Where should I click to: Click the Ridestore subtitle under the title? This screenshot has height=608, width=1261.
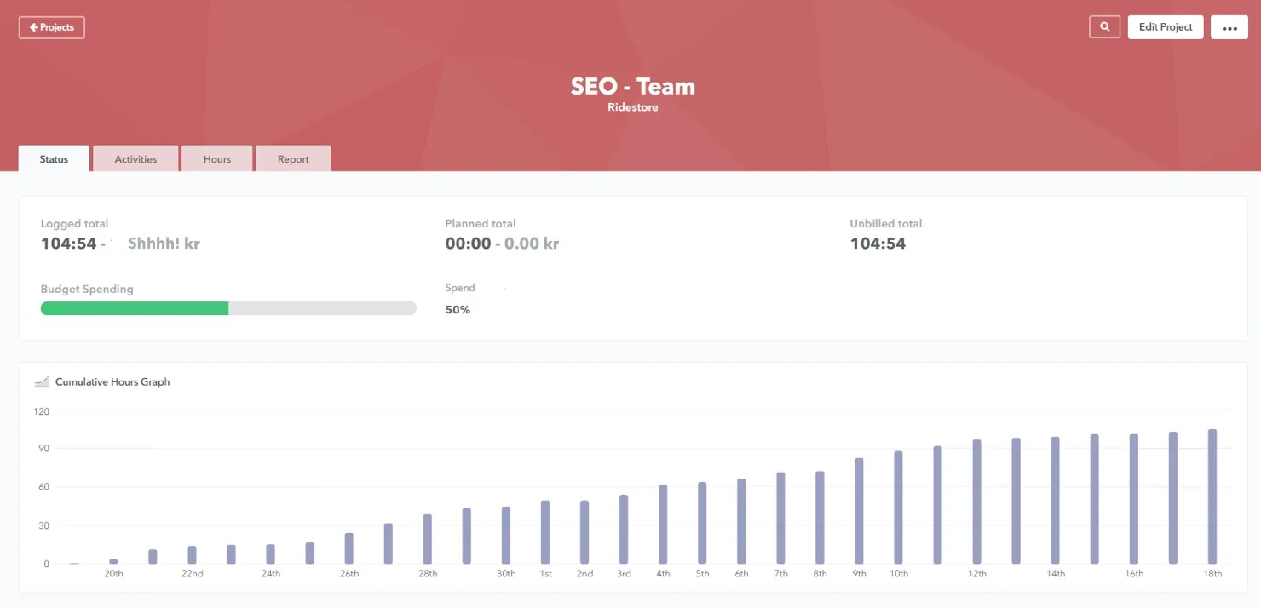(631, 106)
